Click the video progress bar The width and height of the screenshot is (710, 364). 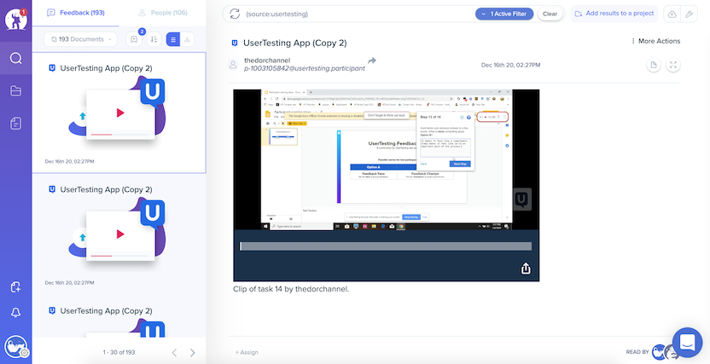coord(386,246)
